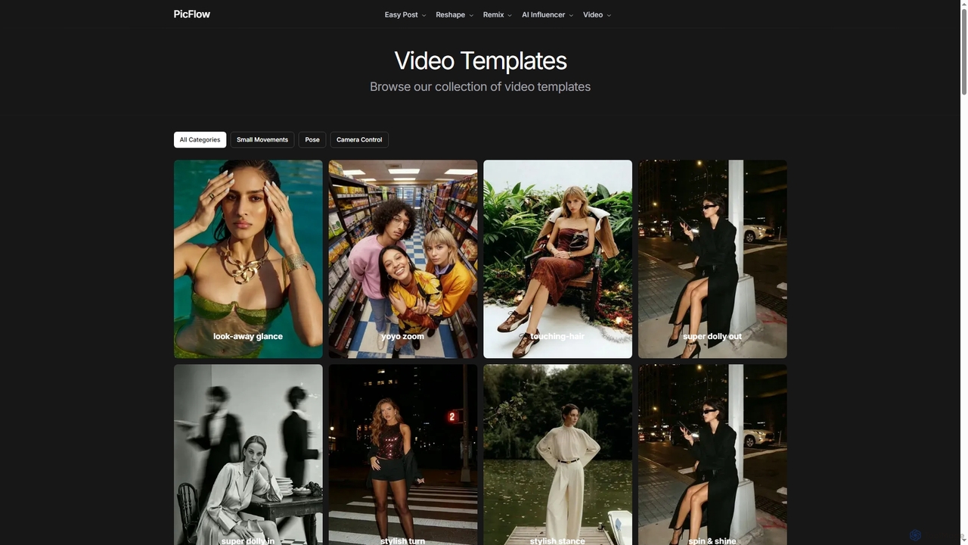
Task: Filter by Small Movements category
Action: pos(262,140)
